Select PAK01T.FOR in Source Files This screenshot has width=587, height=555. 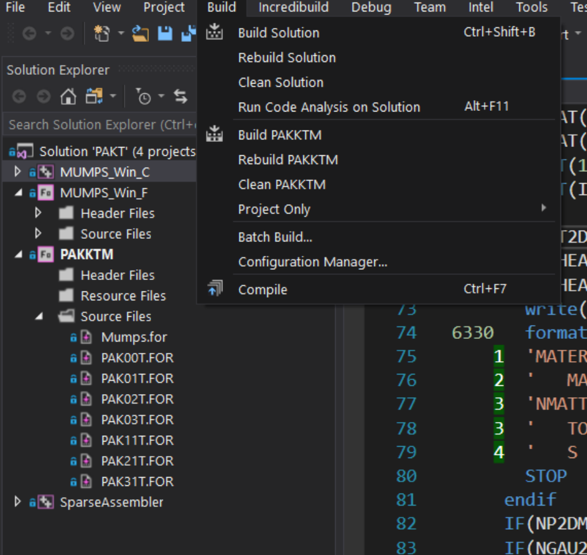point(137,379)
